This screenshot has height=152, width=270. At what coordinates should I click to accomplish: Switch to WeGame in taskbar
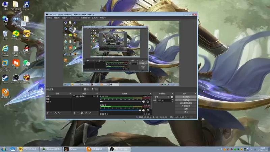[74, 149]
